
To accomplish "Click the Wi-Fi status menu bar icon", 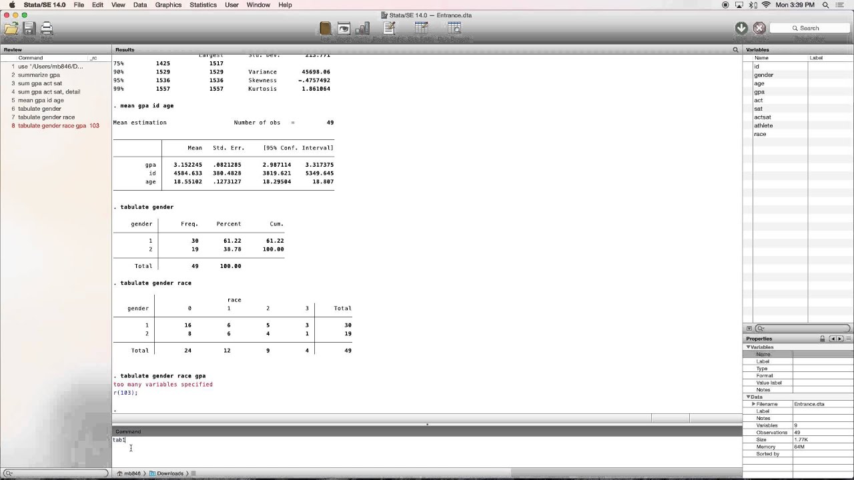I will (x=766, y=5).
